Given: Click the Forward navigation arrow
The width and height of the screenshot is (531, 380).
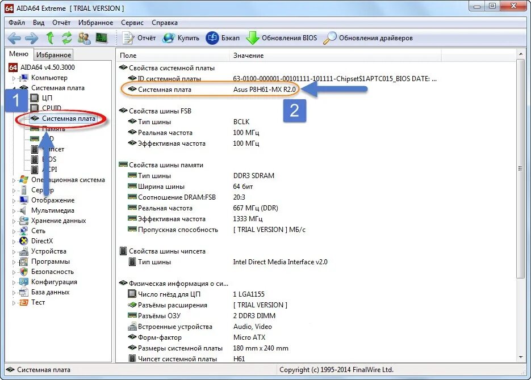Looking at the screenshot, I should [31, 38].
